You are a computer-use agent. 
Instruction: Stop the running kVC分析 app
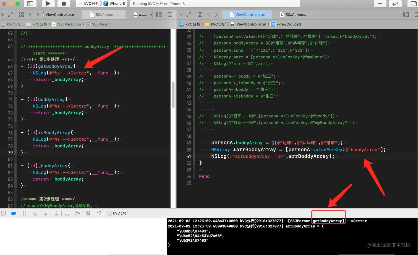click(x=64, y=4)
